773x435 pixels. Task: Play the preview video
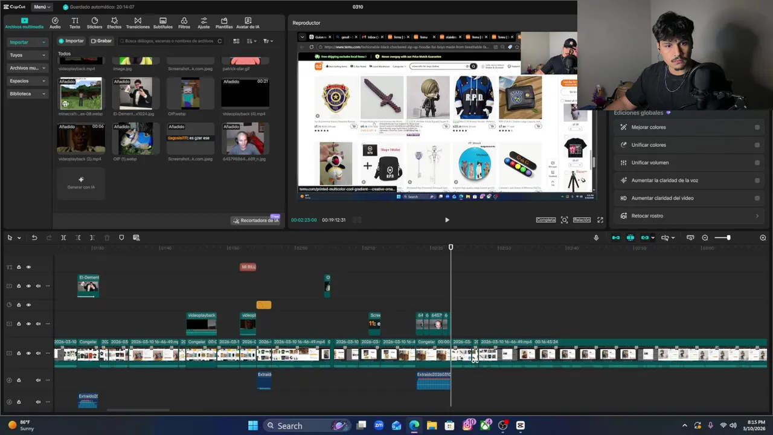tap(447, 220)
